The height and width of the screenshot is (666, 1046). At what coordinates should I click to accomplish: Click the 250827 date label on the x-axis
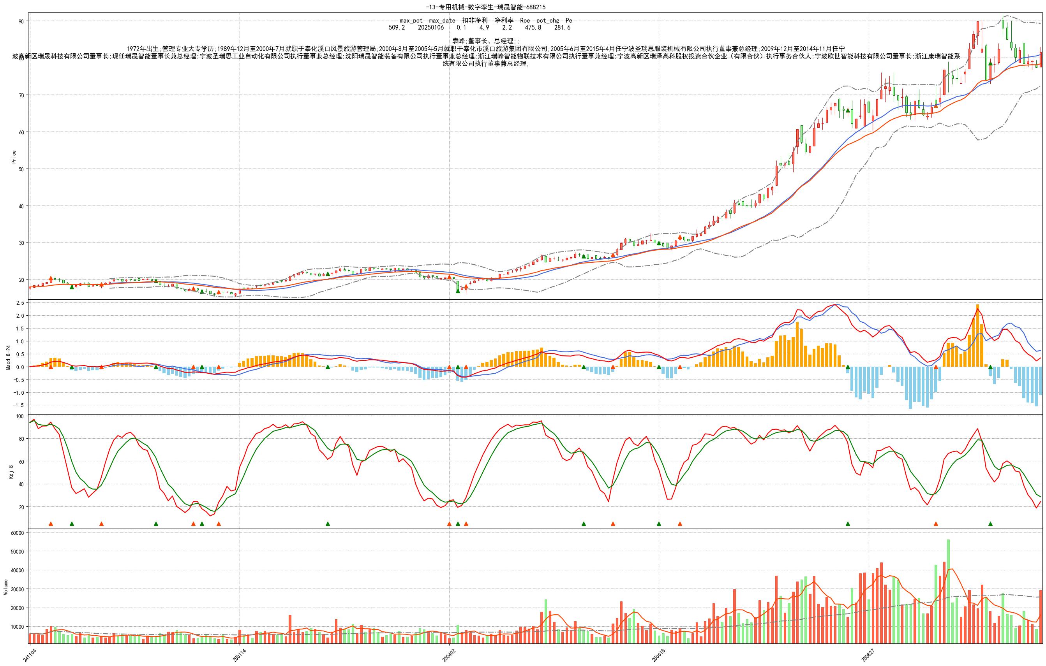(868, 655)
